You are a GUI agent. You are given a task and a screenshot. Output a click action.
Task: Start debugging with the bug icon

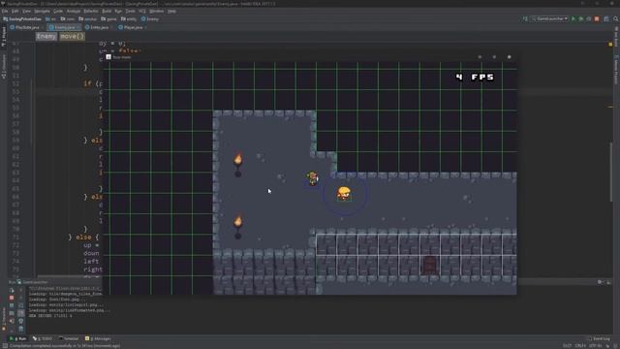tap(581, 18)
